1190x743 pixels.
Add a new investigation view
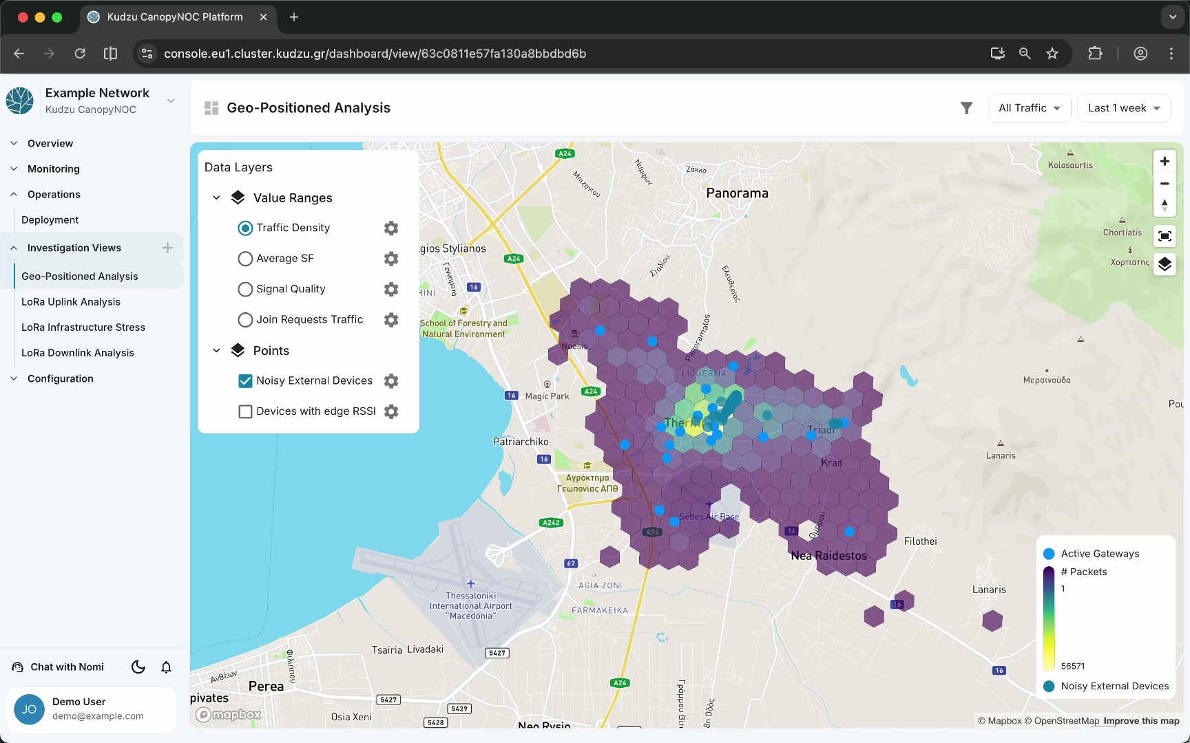tap(167, 248)
